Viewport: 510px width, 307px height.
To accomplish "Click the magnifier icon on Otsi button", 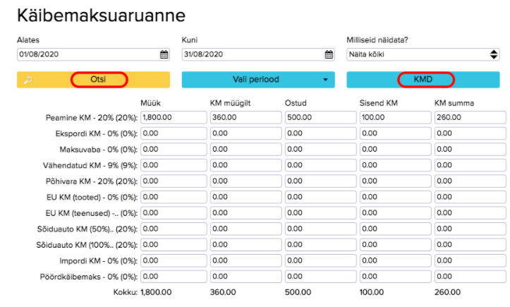I will 28,80.
